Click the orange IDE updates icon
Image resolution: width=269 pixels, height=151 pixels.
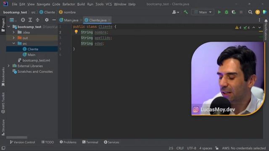(258, 12)
